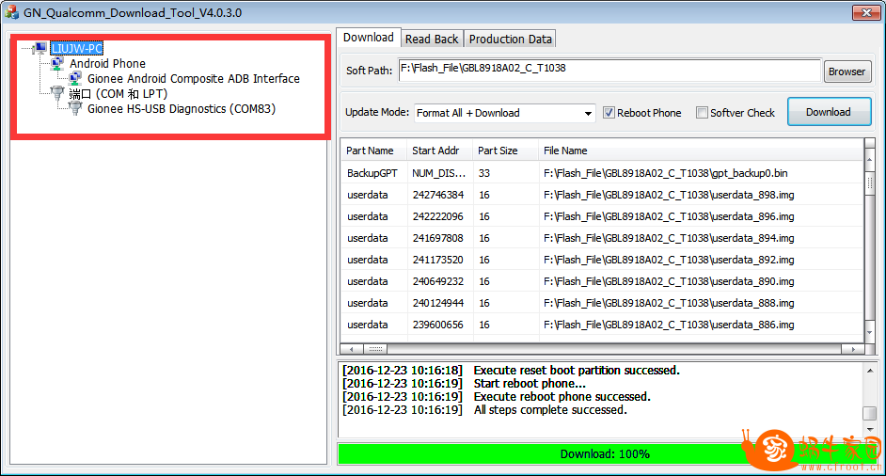The image size is (886, 476).
Task: Select Gionee HS-USB Diagnostics (COM83)
Action: pos(182,108)
